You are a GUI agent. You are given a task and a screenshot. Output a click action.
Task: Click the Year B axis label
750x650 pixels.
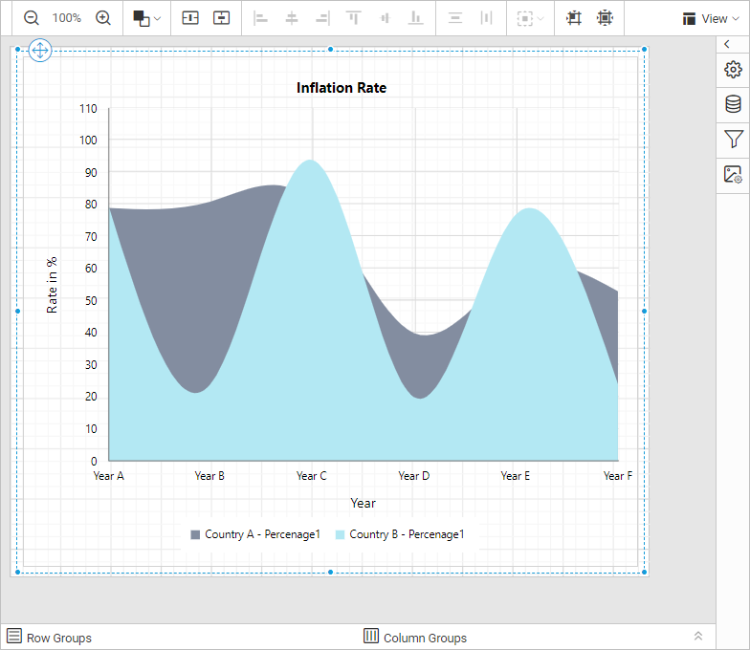(x=210, y=476)
